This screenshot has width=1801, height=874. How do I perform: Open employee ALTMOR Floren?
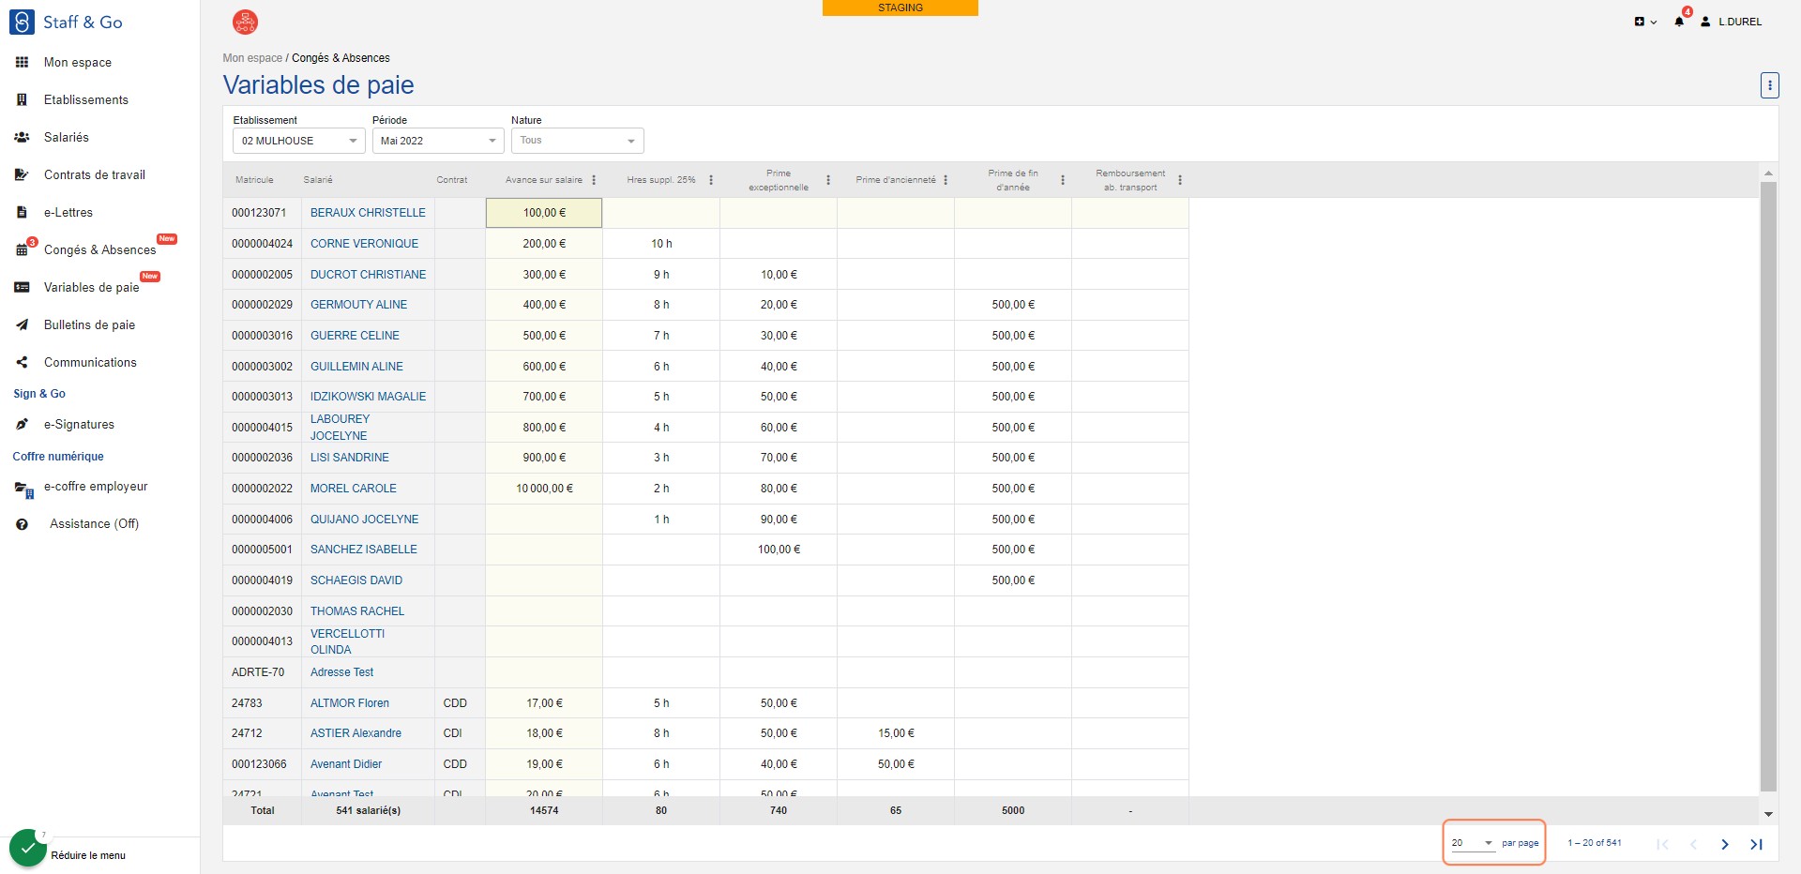350,703
